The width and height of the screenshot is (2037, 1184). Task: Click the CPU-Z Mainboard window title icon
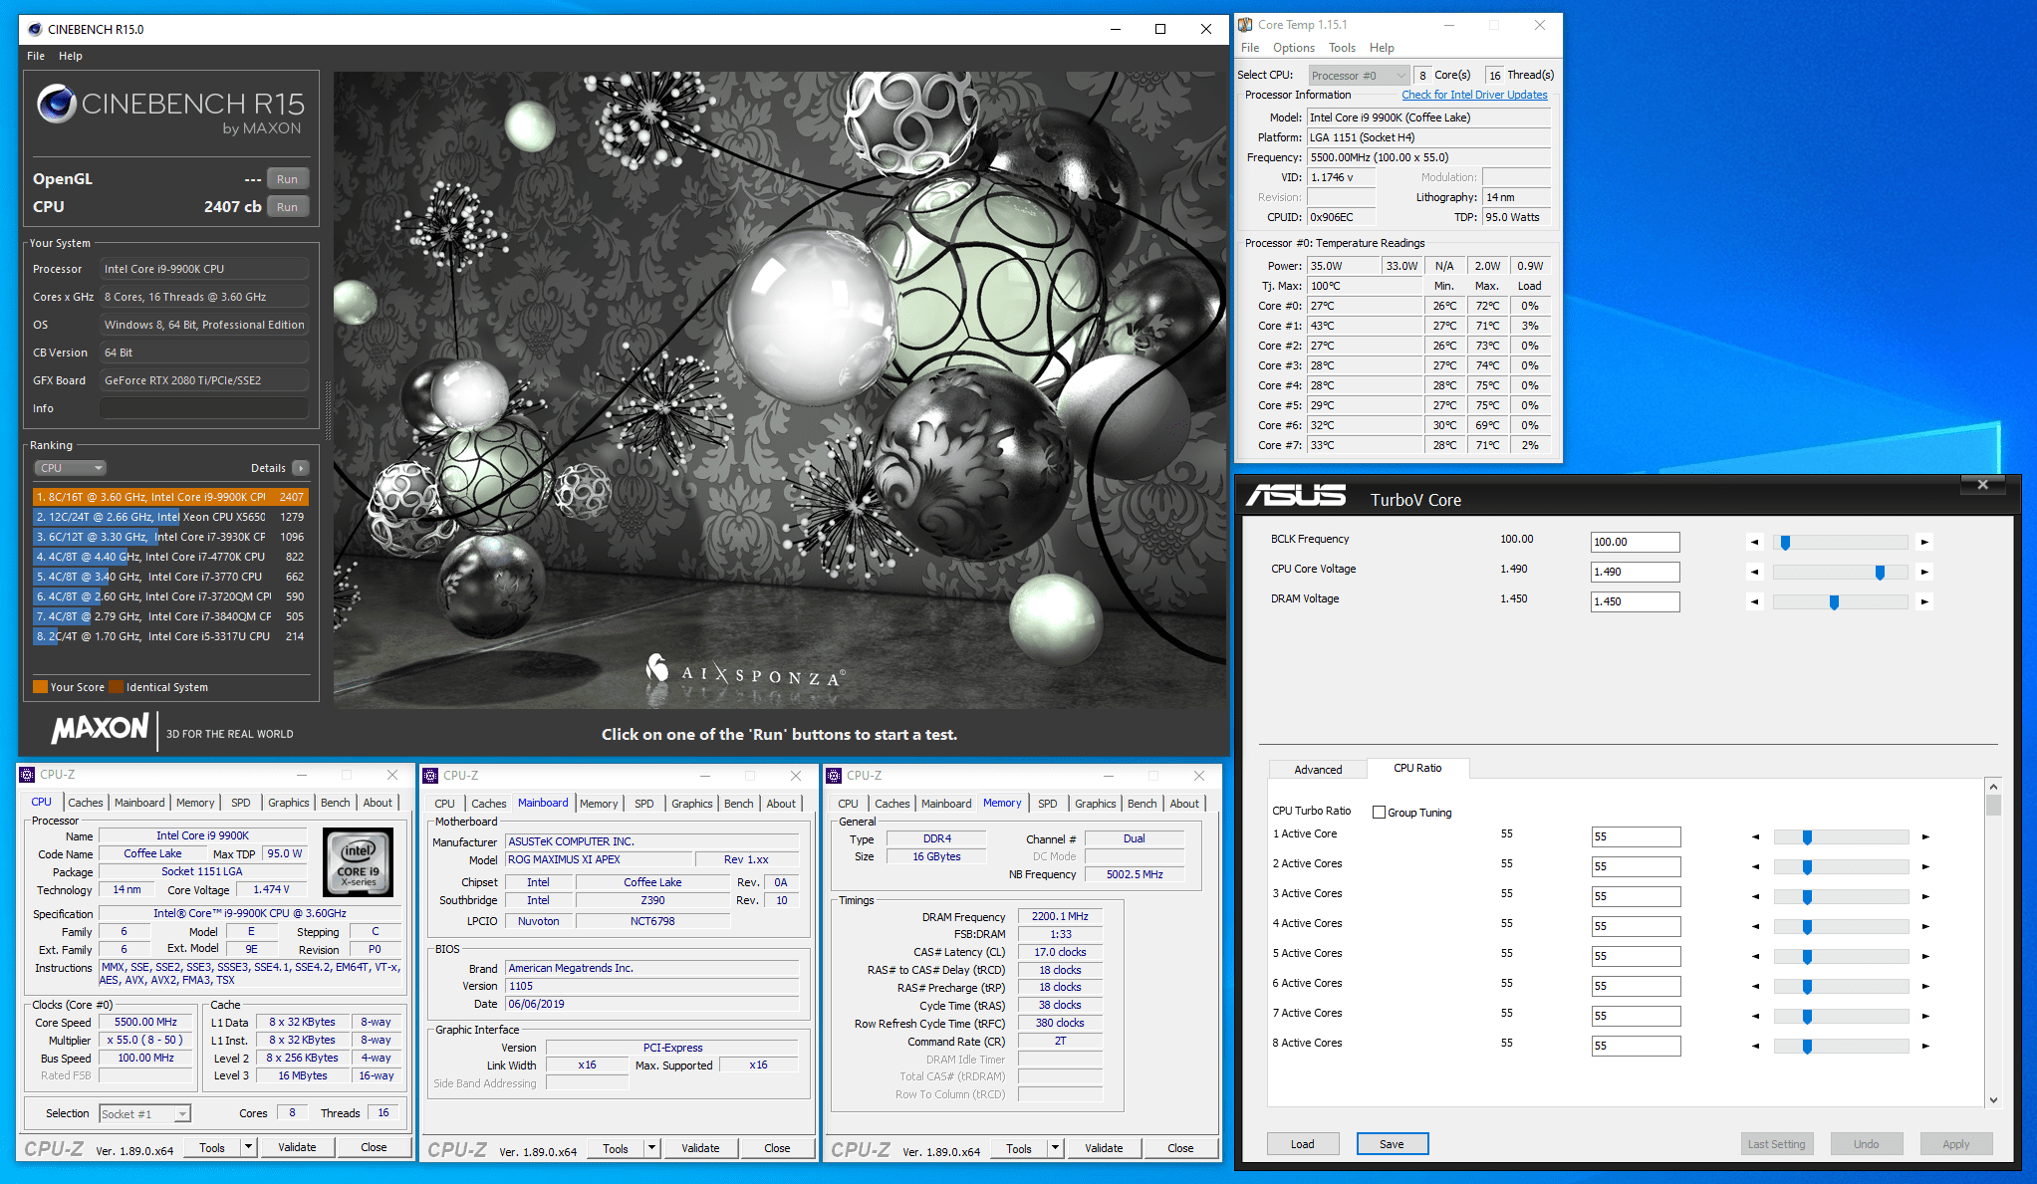coord(430,776)
